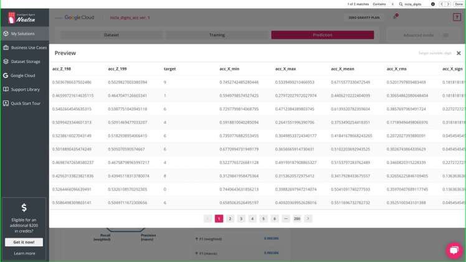Go to previous preview page arrow
This screenshot has width=466, height=262.
point(207,218)
